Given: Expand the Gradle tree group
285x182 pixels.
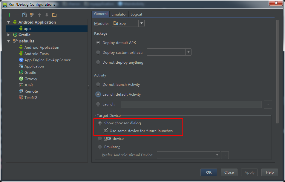Looking at the screenshot, I should (9, 35).
